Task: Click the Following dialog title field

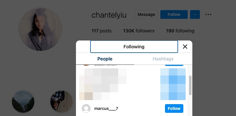Action: click(x=134, y=47)
